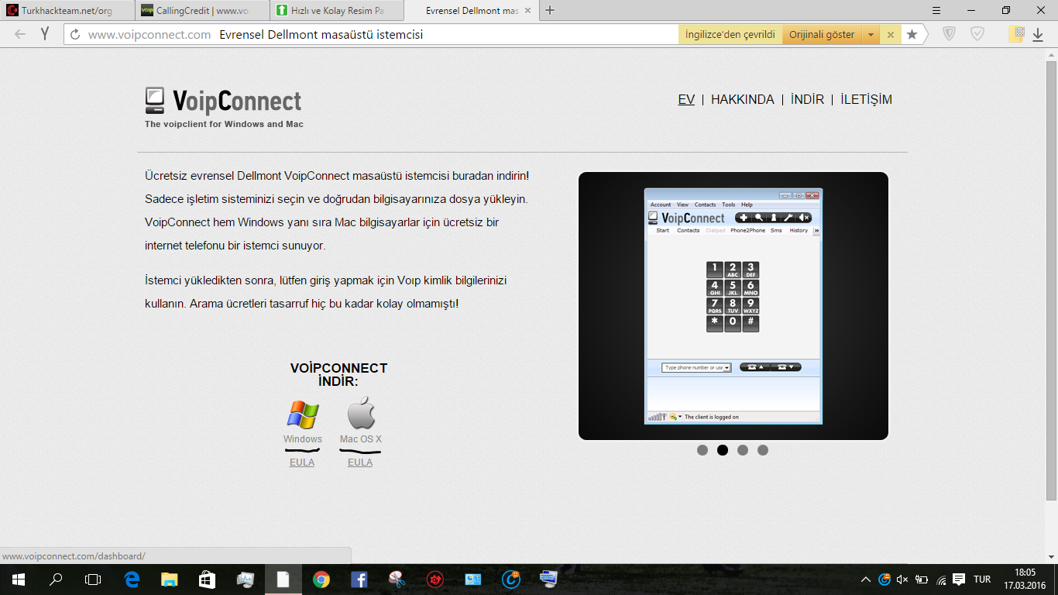
Task: Click the VoipConnect client slideshow image
Action: [733, 306]
